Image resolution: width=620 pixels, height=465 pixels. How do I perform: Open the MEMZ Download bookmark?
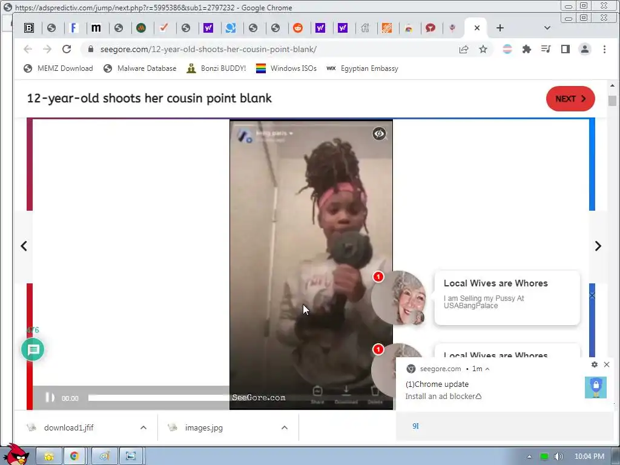(58, 68)
